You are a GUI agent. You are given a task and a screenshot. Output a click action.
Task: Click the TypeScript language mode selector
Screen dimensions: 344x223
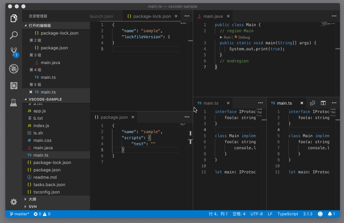click(x=287, y=214)
